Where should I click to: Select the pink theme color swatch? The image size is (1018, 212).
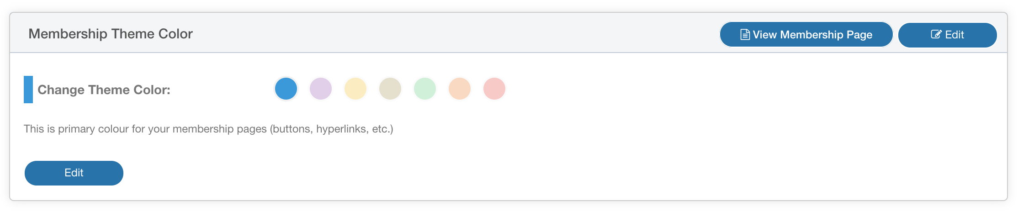[494, 89]
